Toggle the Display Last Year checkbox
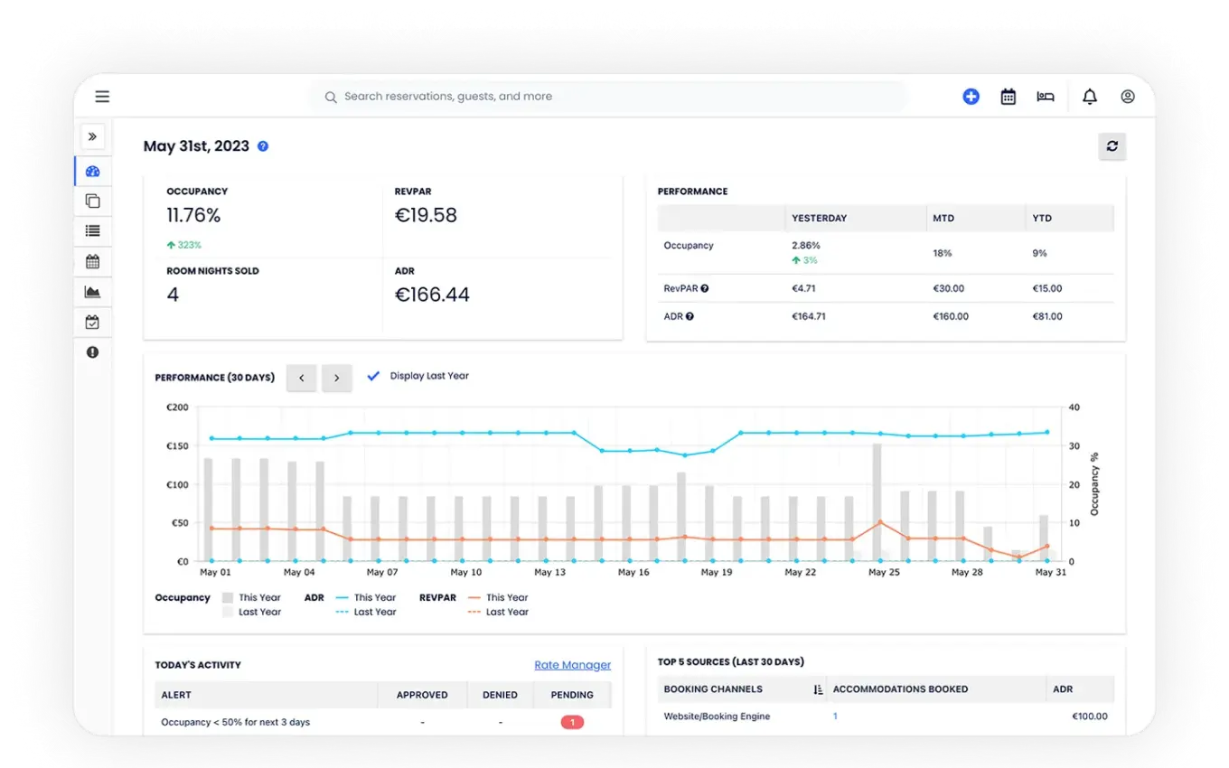This screenshot has height=768, width=1229. 373,376
